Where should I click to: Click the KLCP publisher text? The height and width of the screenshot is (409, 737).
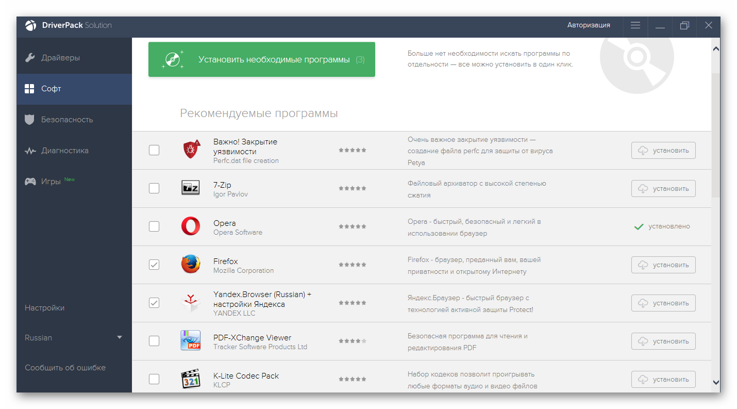coord(222,385)
